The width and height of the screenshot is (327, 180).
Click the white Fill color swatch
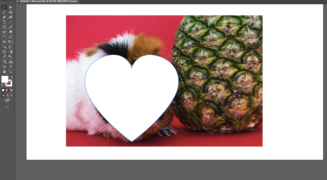pos(5,79)
